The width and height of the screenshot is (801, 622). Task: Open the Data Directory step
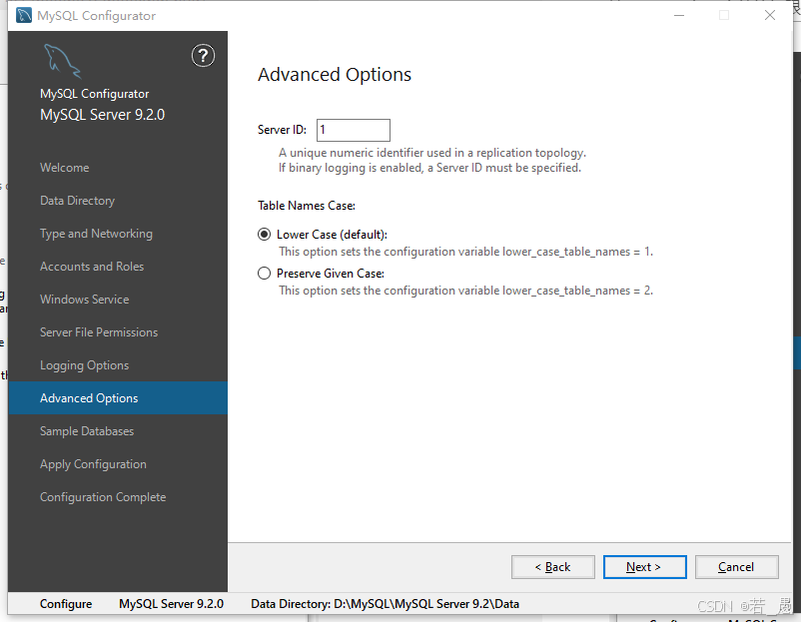77,201
